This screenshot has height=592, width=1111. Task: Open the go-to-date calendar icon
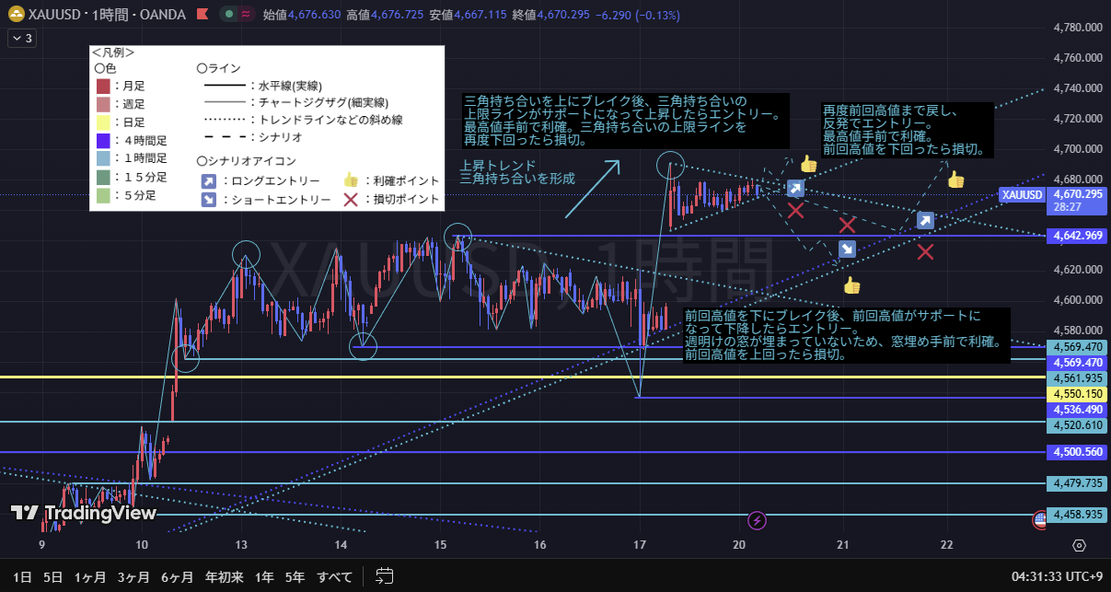pyautogui.click(x=385, y=576)
